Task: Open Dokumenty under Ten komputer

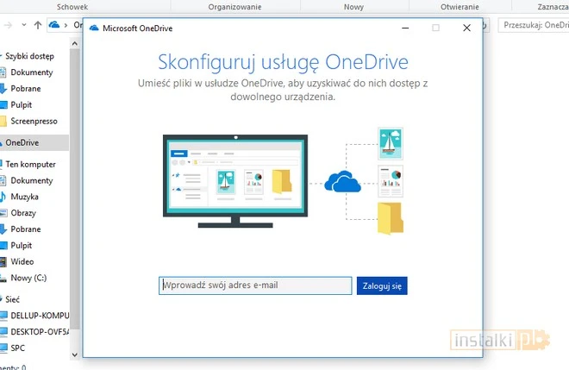Action: pyautogui.click(x=31, y=180)
